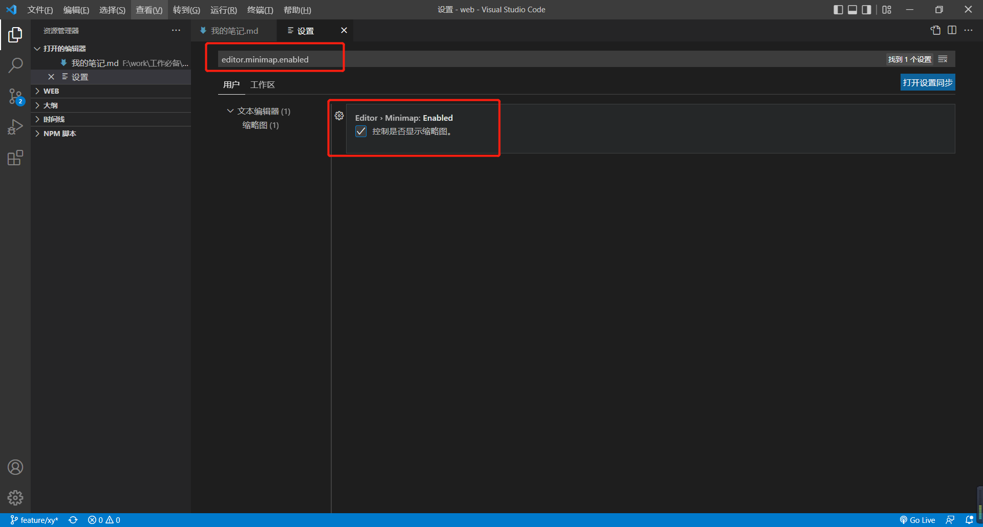Open the Accounts icon in activity bar
This screenshot has height=527, width=983.
coord(15,467)
